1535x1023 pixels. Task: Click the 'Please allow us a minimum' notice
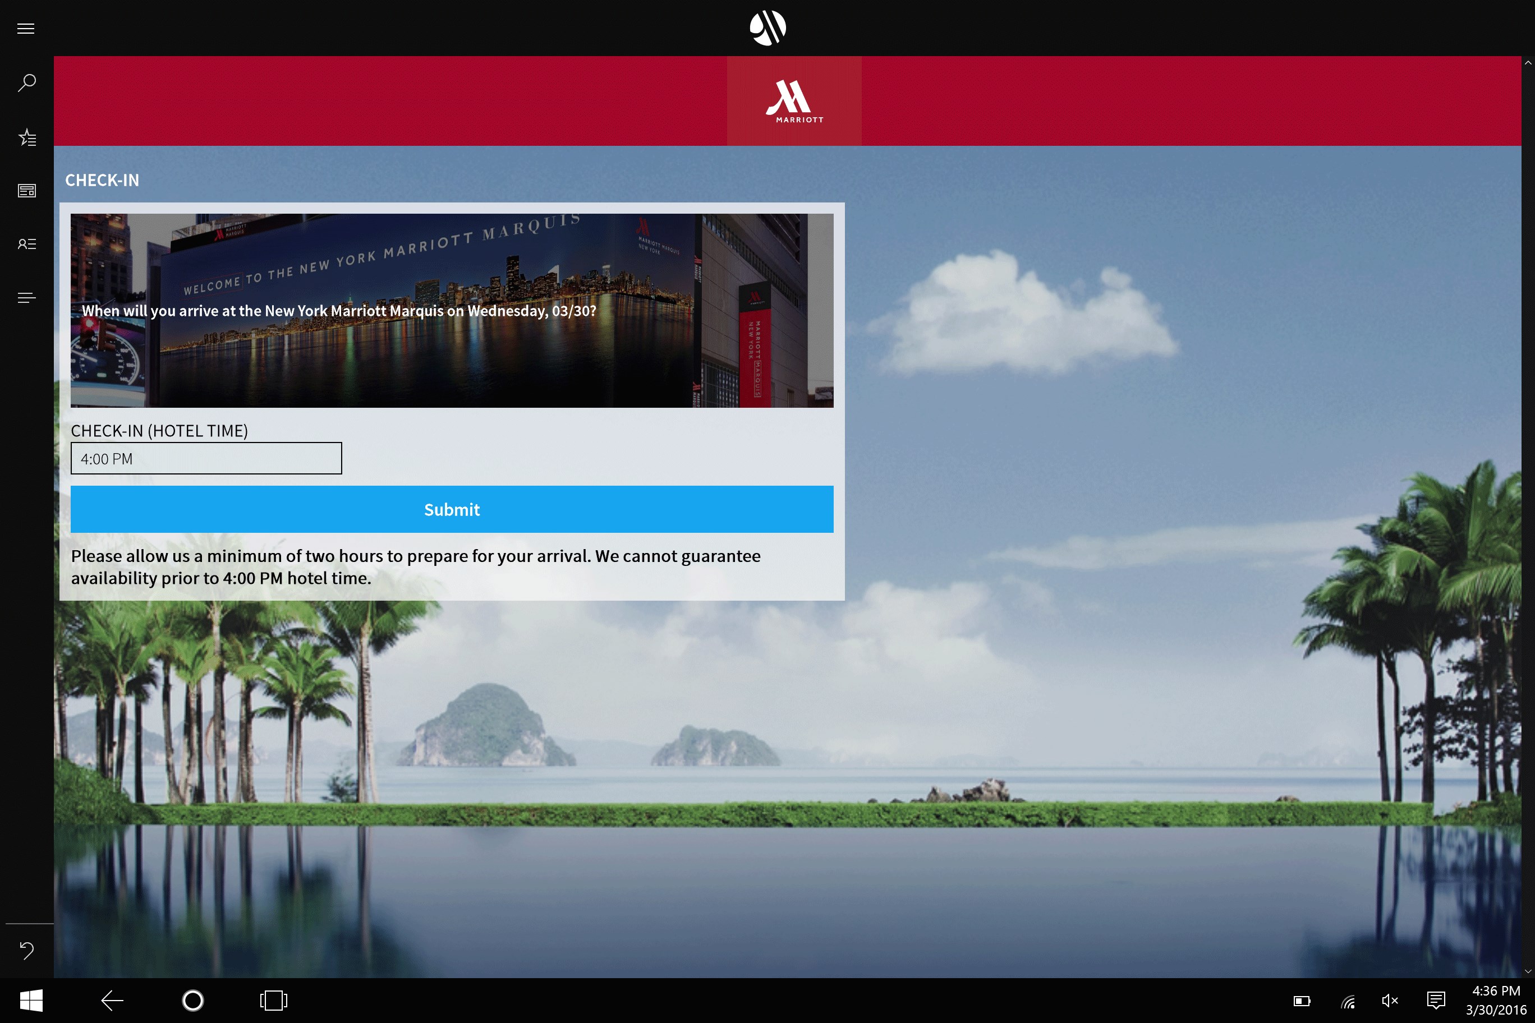[x=416, y=567]
